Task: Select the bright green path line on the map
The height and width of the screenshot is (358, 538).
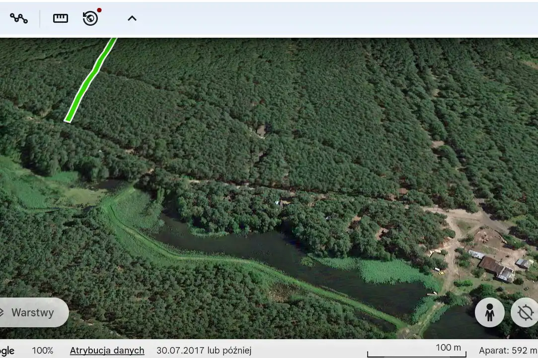Action: (x=90, y=79)
